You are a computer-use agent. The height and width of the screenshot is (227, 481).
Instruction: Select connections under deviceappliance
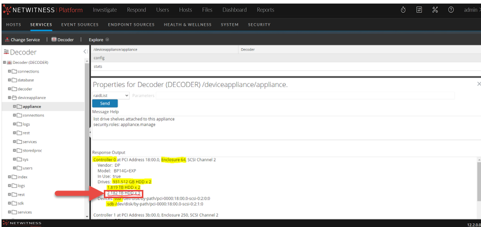click(33, 115)
